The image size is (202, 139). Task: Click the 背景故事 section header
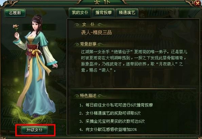click(x=88, y=44)
